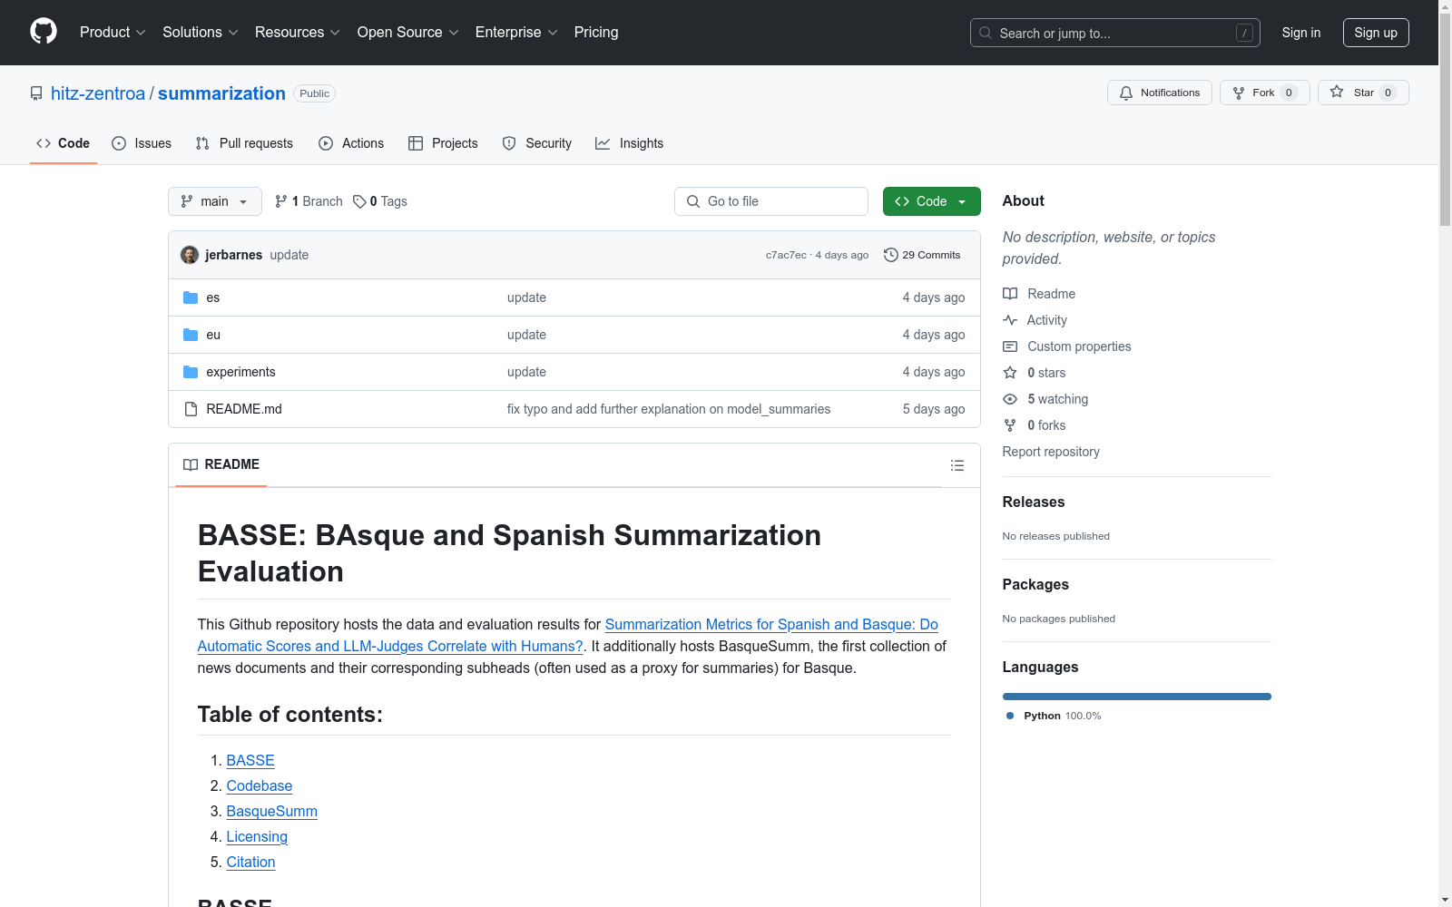Image resolution: width=1452 pixels, height=907 pixels.
Task: Click the watching eye icon
Action: pos(1010,399)
